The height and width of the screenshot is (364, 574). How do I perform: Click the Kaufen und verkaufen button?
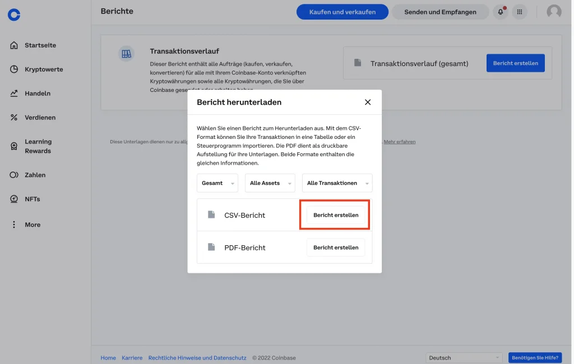342,12
